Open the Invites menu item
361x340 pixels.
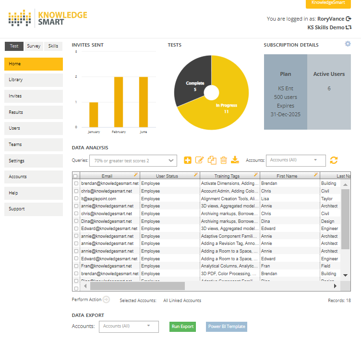pos(34,96)
